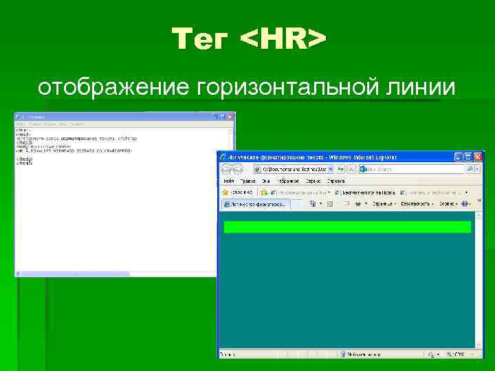Image resolution: width=495 pixels, height=371 pixels.
Task: Click Notepad horizontal scrollbar left arrow
Action: click(18, 273)
